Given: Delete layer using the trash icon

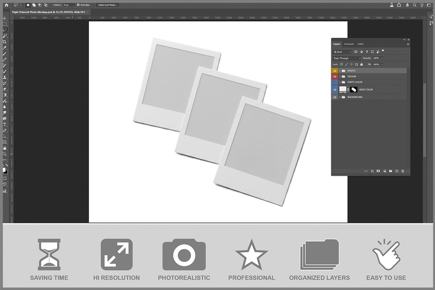Looking at the screenshot, I should click(402, 171).
